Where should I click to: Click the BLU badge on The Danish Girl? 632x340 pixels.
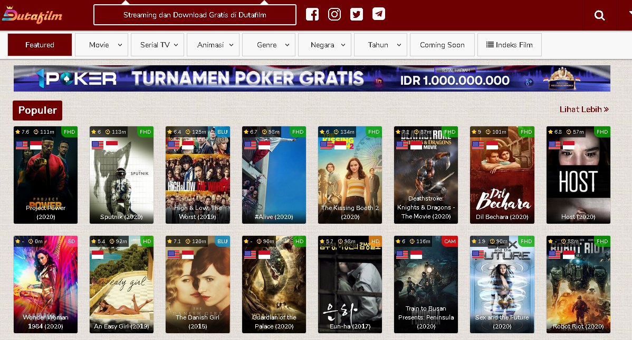pos(222,242)
